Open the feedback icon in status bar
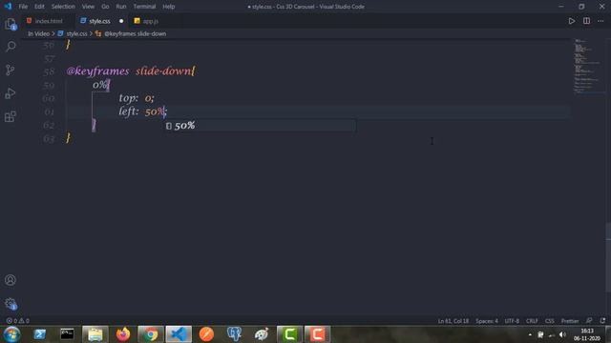Viewport: 611px width, 343px height. [x=589, y=321]
